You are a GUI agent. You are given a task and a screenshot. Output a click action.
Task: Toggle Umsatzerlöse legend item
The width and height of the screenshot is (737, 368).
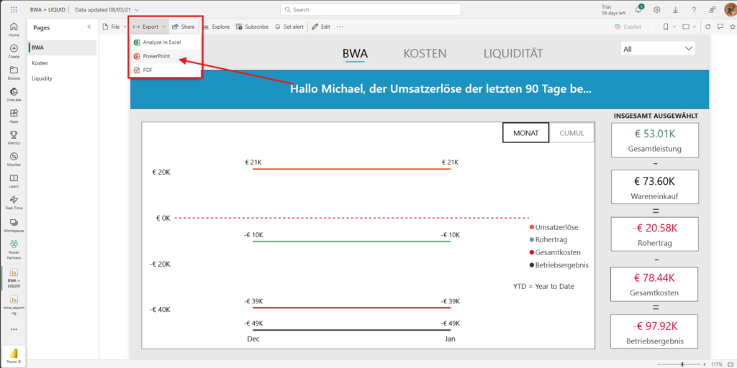tap(553, 227)
